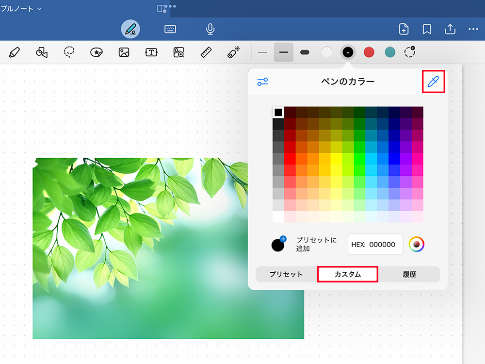Insert an image with photo tool
This screenshot has width=485, height=364.
tap(124, 52)
